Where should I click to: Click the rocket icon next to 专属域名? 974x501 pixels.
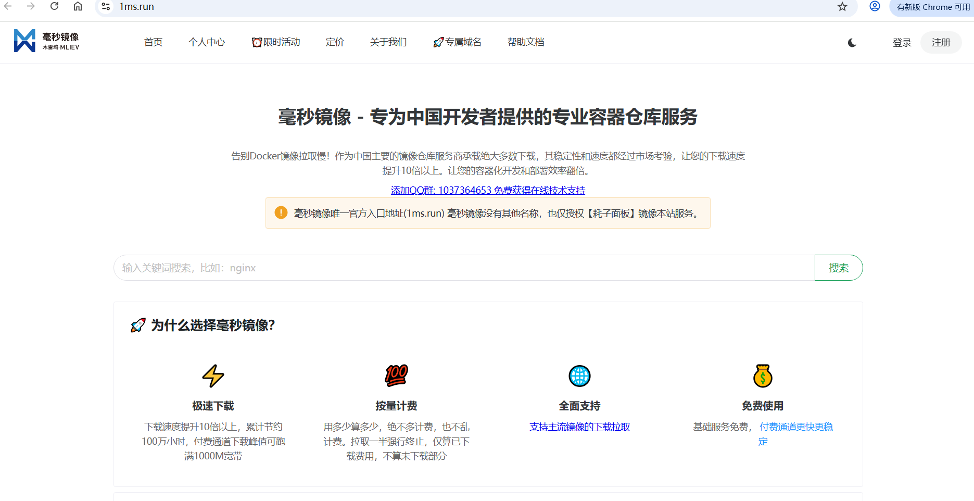point(437,42)
